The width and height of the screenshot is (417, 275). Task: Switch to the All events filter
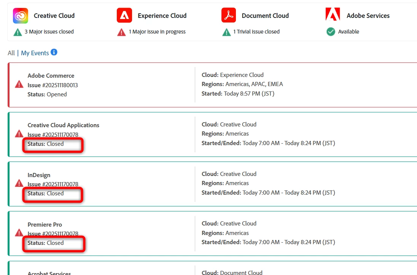[11, 53]
